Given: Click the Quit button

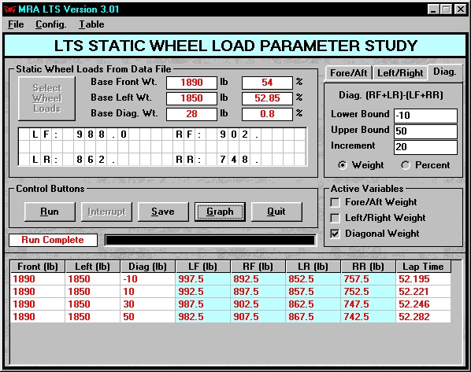Looking at the screenshot, I should pyautogui.click(x=276, y=212).
